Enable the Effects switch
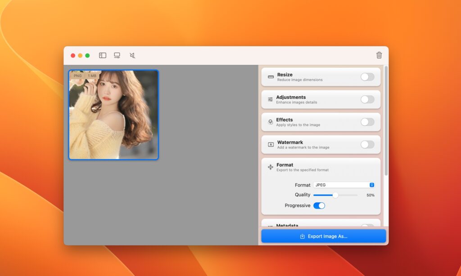 pyautogui.click(x=367, y=122)
